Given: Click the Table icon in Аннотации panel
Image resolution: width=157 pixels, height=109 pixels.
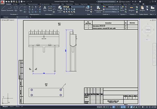Looking at the screenshot, I should coord(54,12).
